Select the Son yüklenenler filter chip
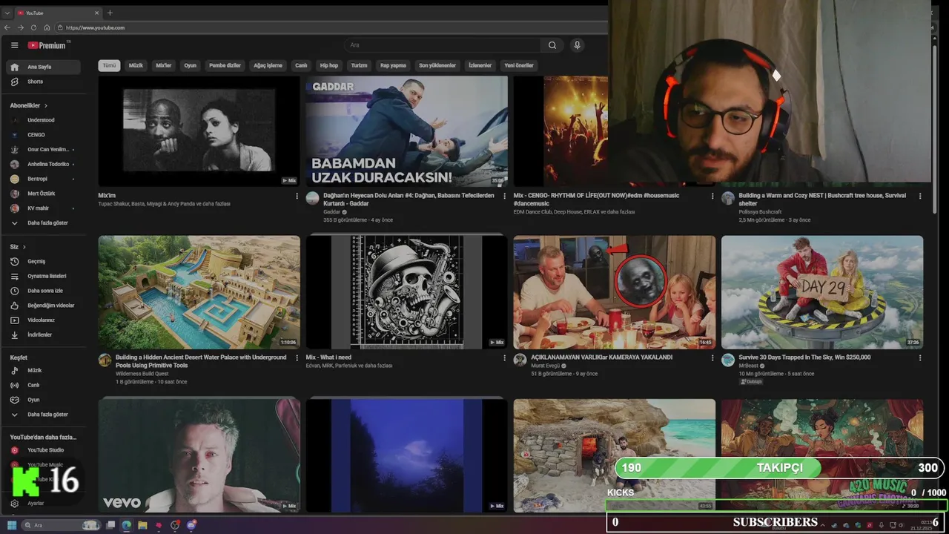This screenshot has width=949, height=534. [437, 65]
